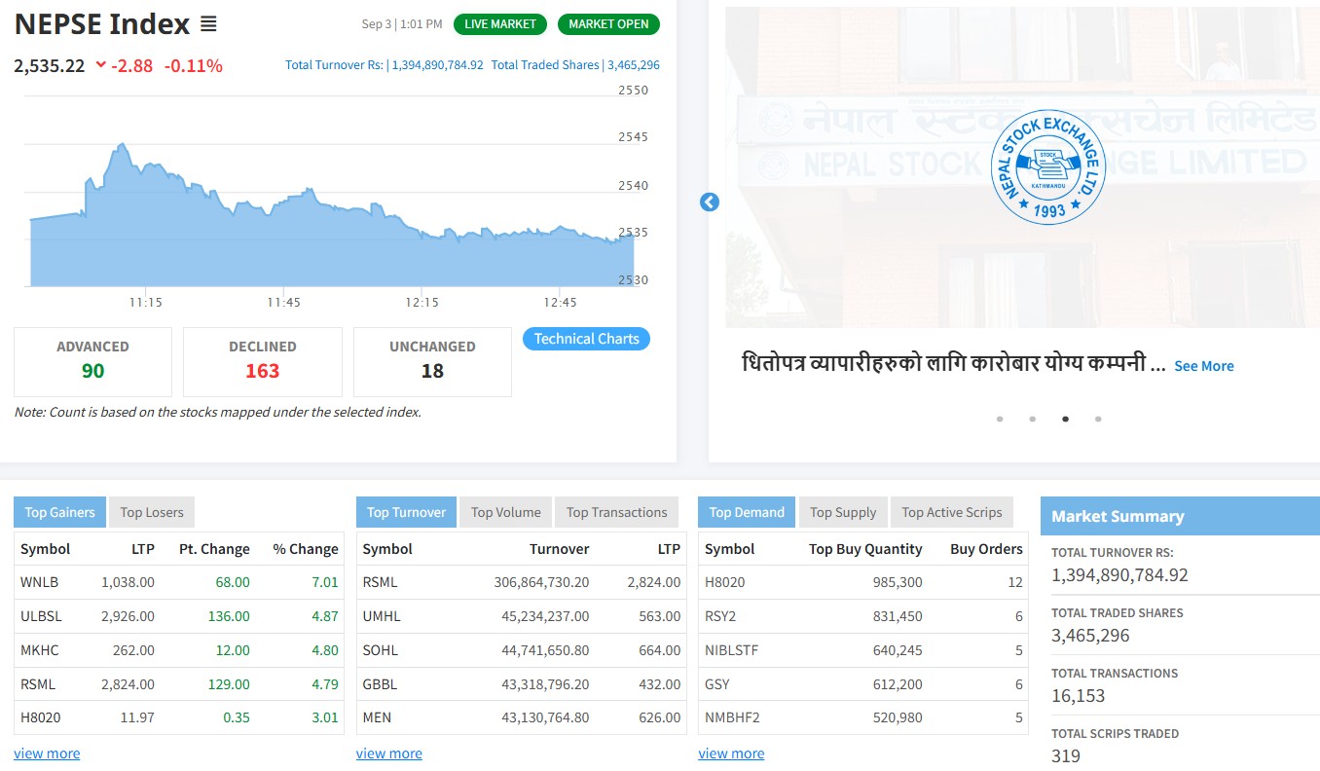Click GBBL in Top Turnover table

[381, 684]
